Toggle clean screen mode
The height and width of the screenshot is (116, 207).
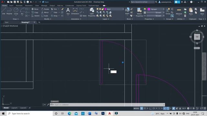(x=202, y=108)
